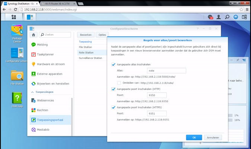
Task: Minimize the widget panel with dash icon
Action: pyautogui.click(x=232, y=60)
